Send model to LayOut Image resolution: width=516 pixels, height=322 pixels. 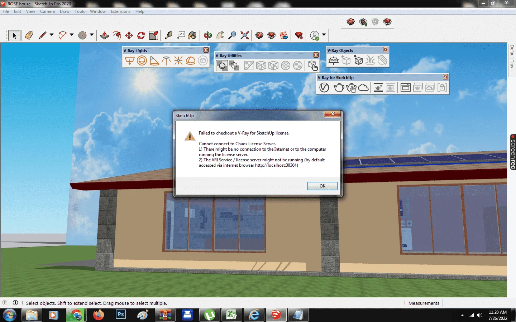(284, 35)
